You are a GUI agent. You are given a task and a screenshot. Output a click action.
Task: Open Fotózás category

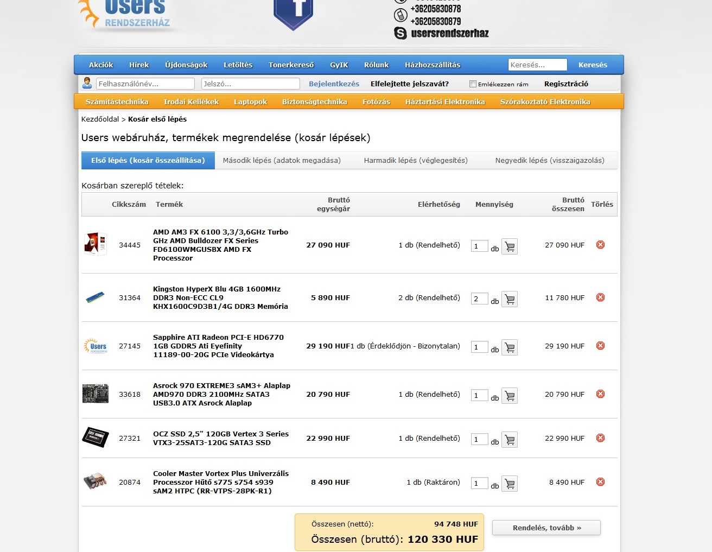[377, 101]
